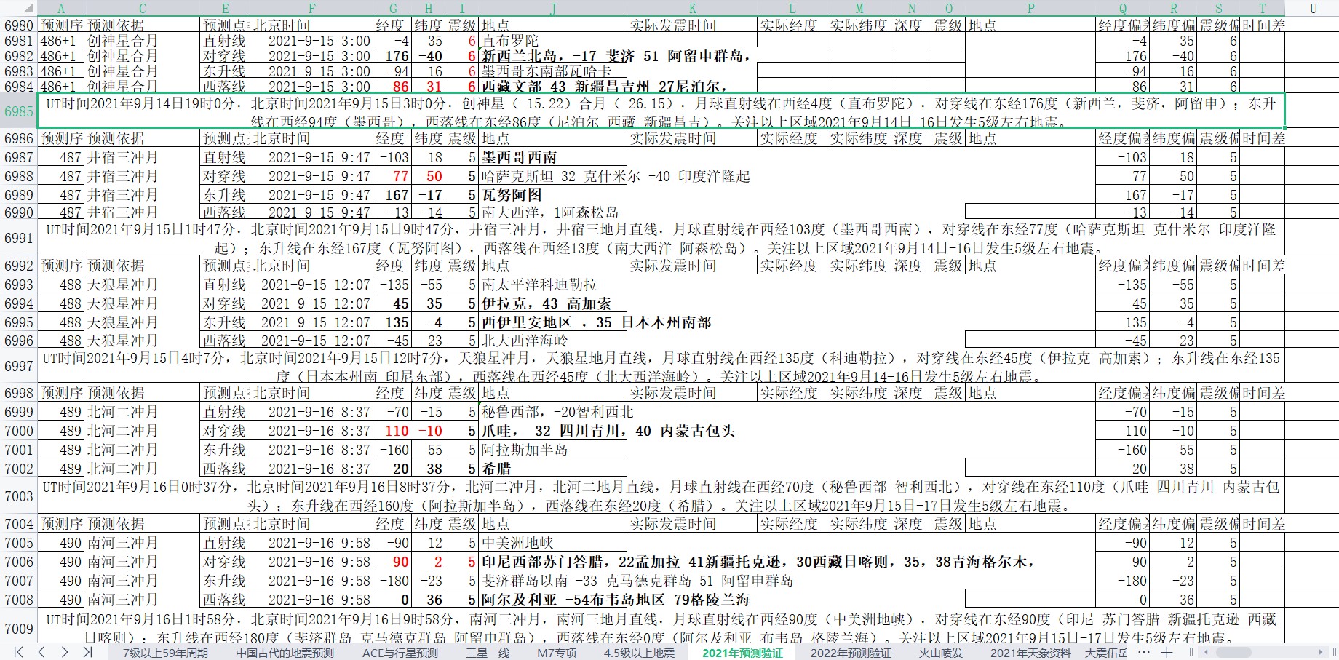Select column C header
This screenshot has height=660, width=1339.
pos(143,8)
